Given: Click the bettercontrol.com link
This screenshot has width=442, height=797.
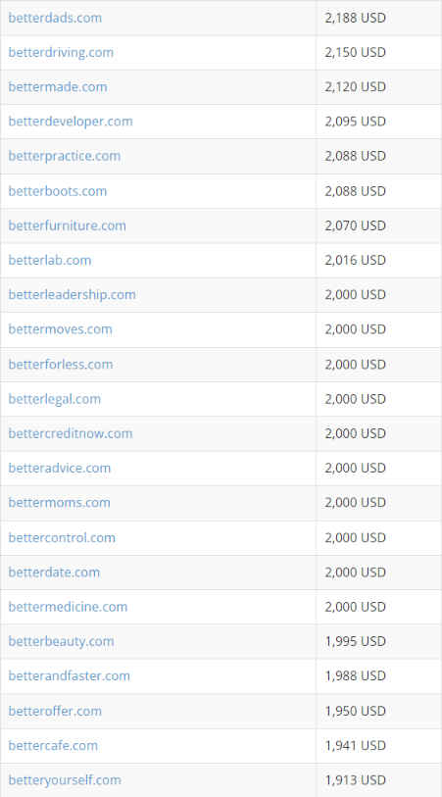Looking at the screenshot, I should (62, 538).
